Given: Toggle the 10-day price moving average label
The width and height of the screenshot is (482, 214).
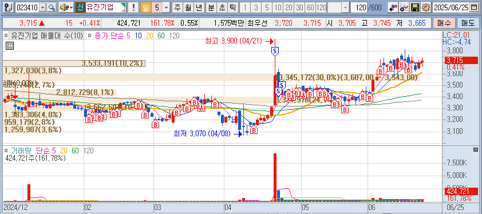Looking at the screenshot, I should tap(138, 35).
